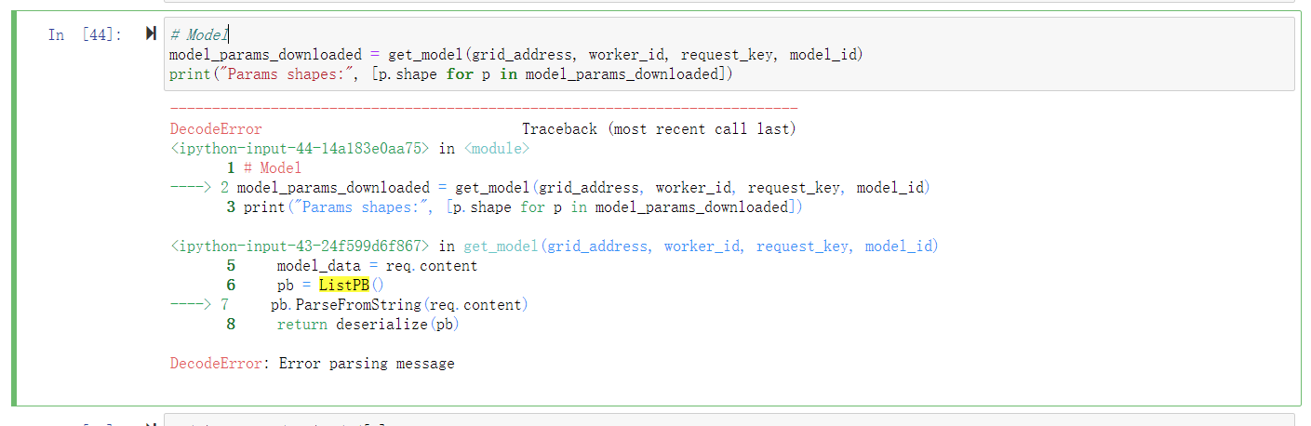Run cell 44 with the run icon
Image resolution: width=1311 pixels, height=426 pixels.
[x=150, y=34]
